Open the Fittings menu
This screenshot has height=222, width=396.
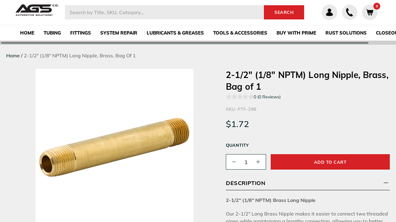(80, 33)
